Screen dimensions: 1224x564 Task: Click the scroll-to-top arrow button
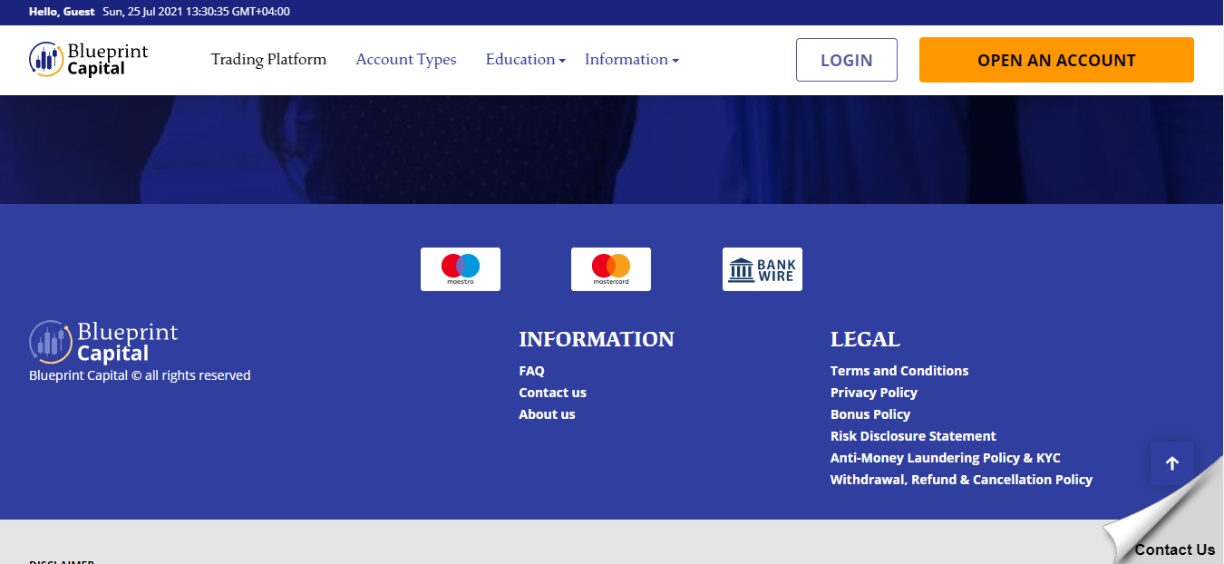click(x=1172, y=463)
